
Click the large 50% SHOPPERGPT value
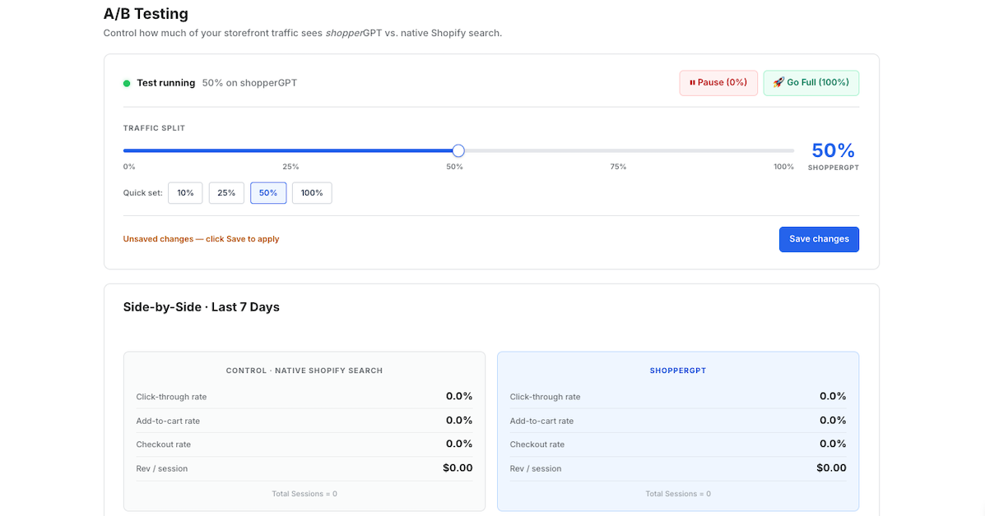point(833,150)
